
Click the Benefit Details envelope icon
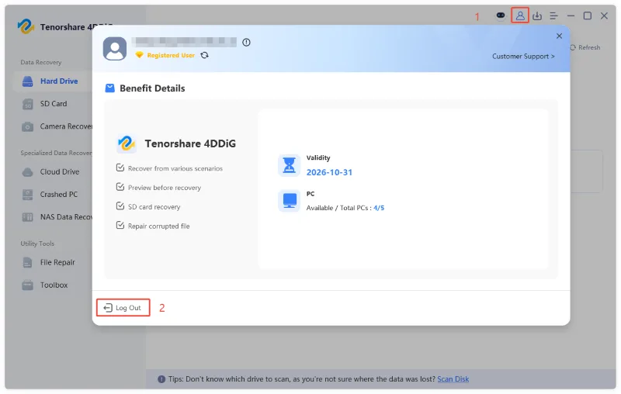pyautogui.click(x=109, y=88)
